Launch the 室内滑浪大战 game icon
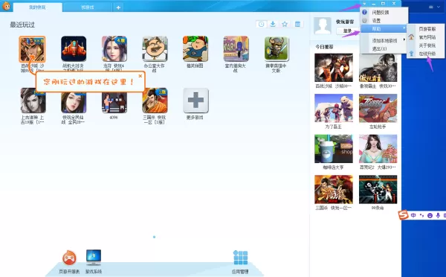The height and width of the screenshot is (277, 446). (236, 48)
